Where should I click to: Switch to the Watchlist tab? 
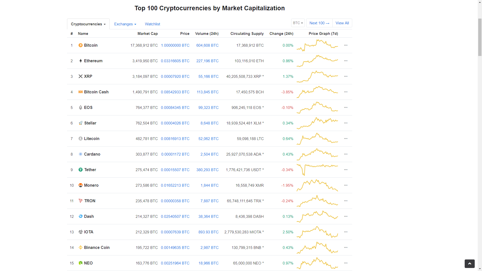tap(152, 24)
